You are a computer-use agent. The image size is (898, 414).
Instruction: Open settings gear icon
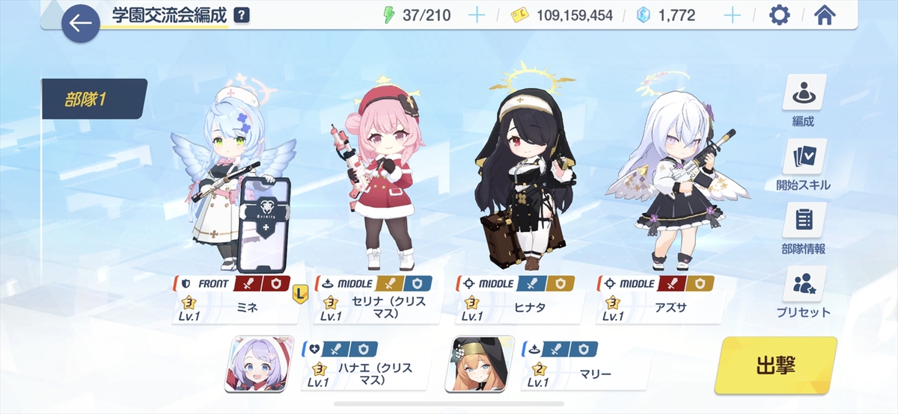(780, 15)
